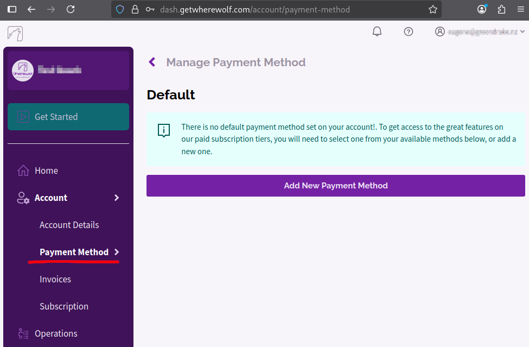Open the browser sidebar panel icon
This screenshot has height=347, width=529.
(12, 9)
